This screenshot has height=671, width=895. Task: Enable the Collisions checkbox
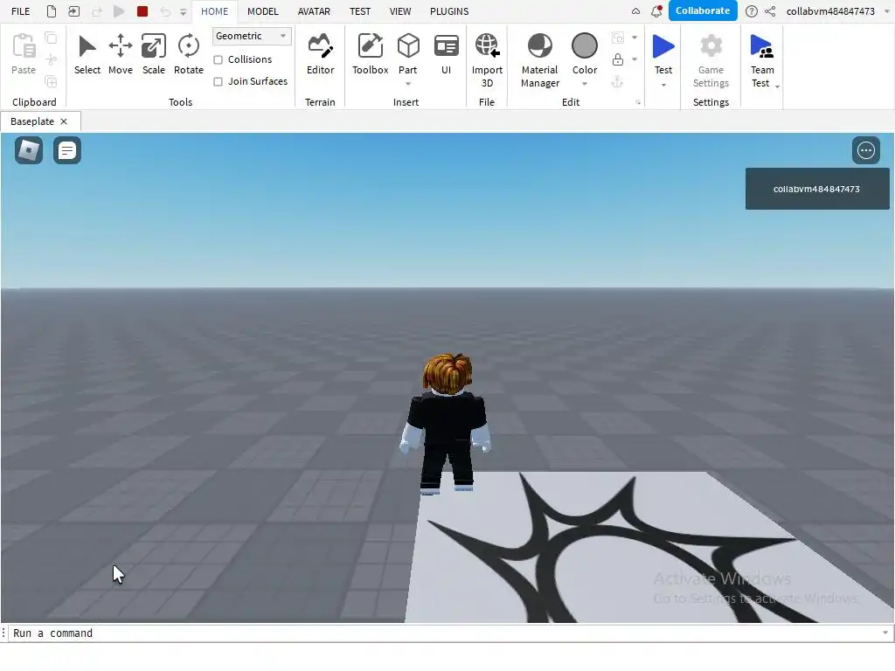[218, 59]
